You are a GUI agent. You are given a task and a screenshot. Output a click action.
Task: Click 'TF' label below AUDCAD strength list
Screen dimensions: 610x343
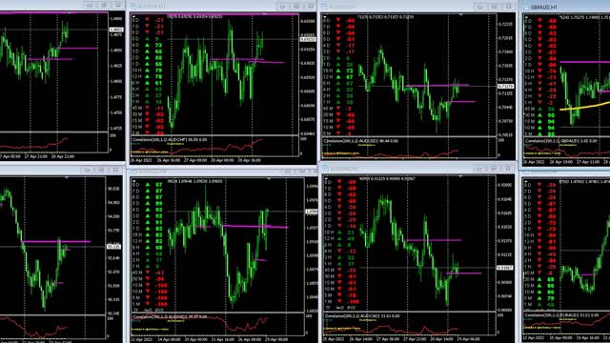tap(328, 307)
